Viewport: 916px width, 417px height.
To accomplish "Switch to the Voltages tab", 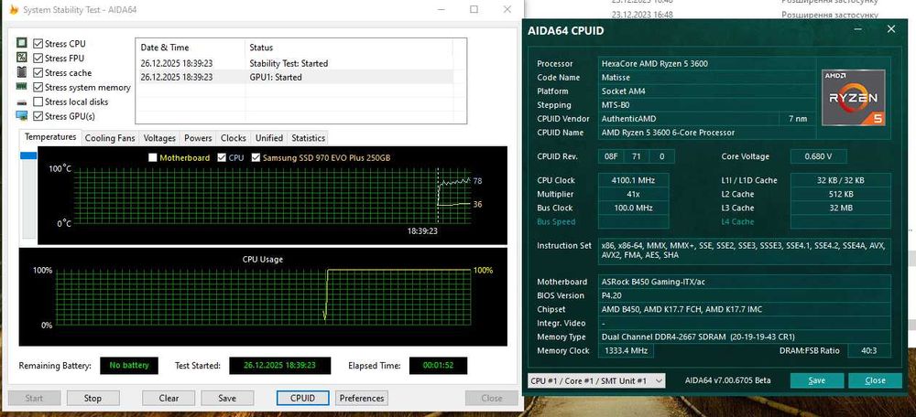I will click(x=159, y=138).
